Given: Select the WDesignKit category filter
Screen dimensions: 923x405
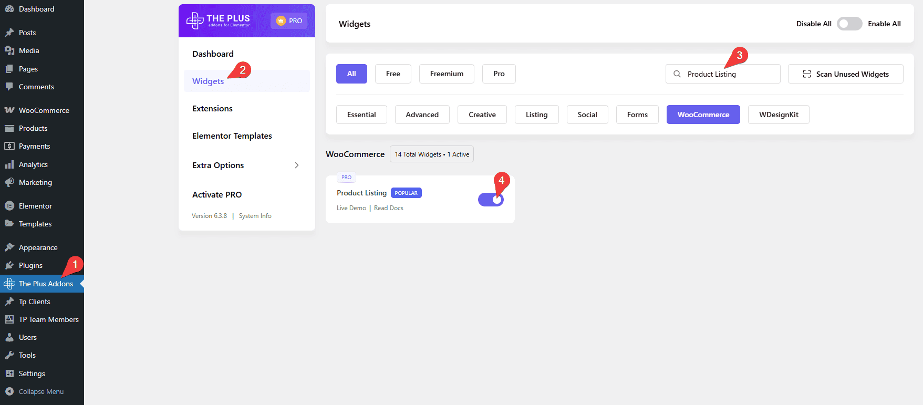Looking at the screenshot, I should click(x=779, y=115).
